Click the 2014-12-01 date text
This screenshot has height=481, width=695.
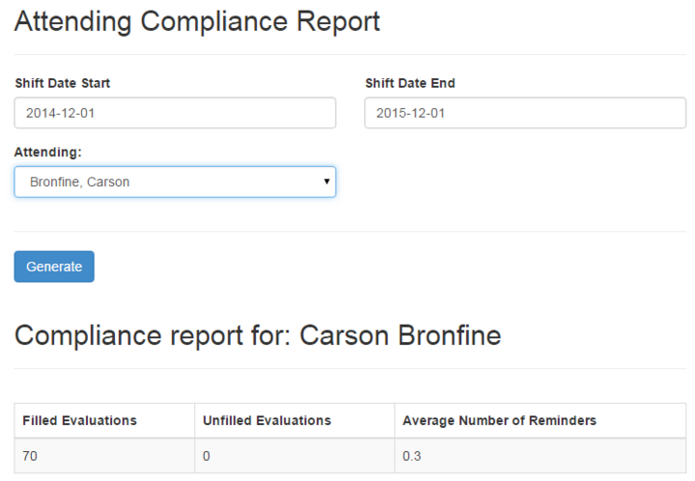tap(60, 114)
